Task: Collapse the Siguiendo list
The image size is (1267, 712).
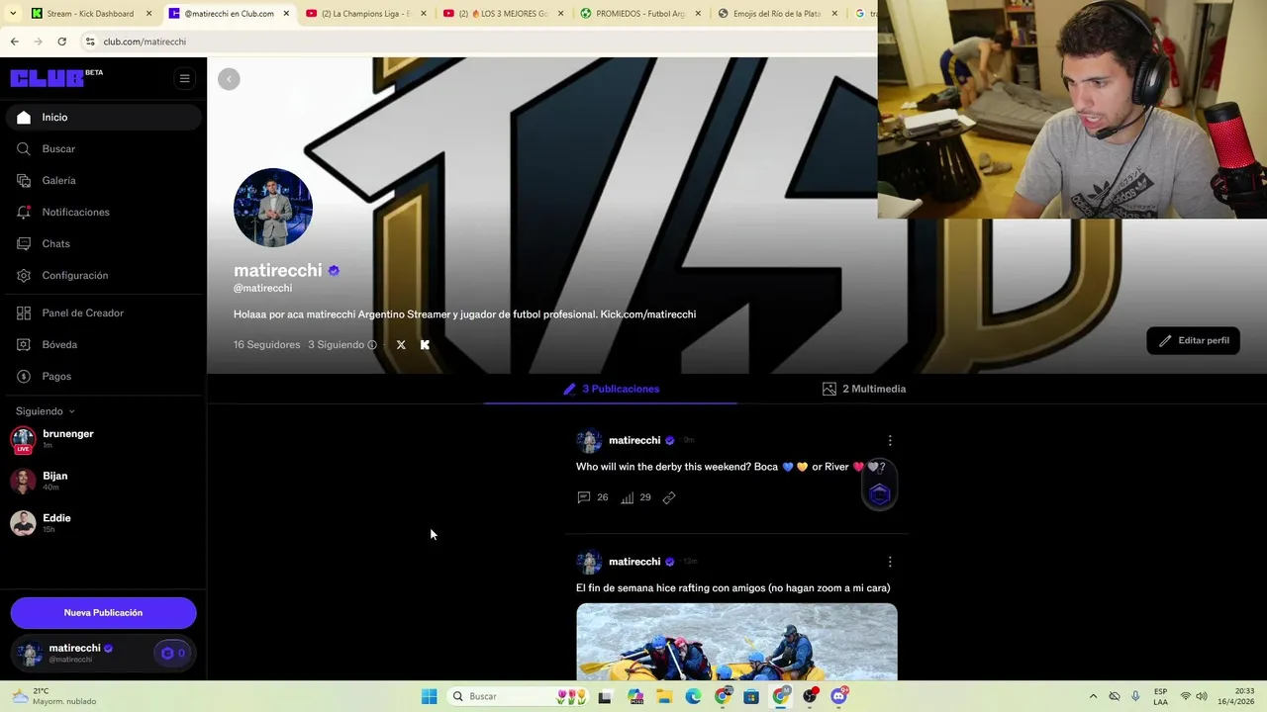Action: [x=45, y=411]
